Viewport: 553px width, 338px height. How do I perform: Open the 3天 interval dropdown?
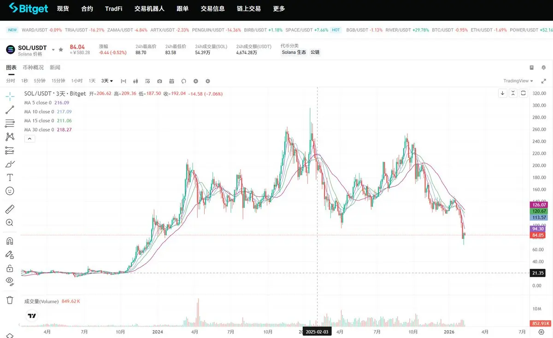click(107, 81)
